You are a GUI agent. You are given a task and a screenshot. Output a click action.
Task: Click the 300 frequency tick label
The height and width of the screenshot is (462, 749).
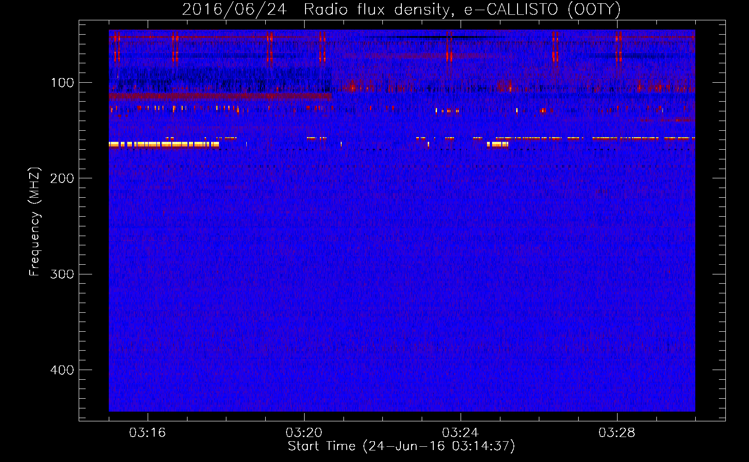point(62,274)
